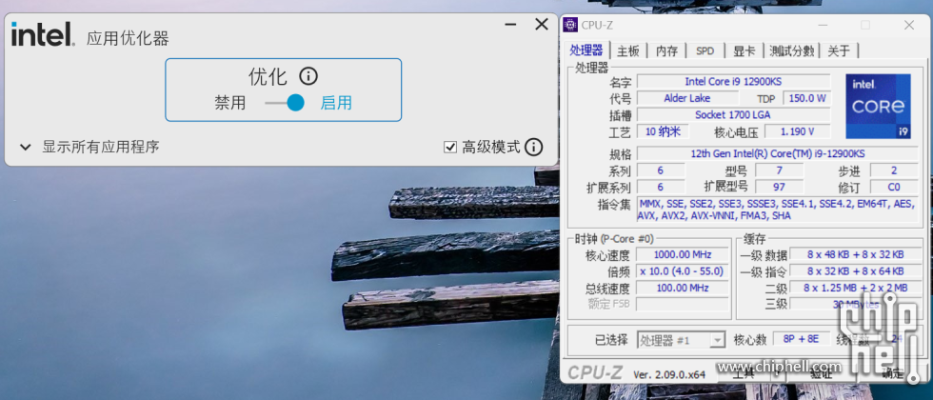Click the 启用 label

click(x=336, y=103)
